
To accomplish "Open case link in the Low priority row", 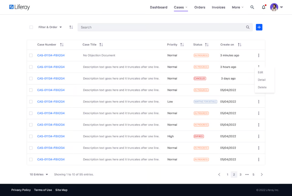I will (x=51, y=102).
